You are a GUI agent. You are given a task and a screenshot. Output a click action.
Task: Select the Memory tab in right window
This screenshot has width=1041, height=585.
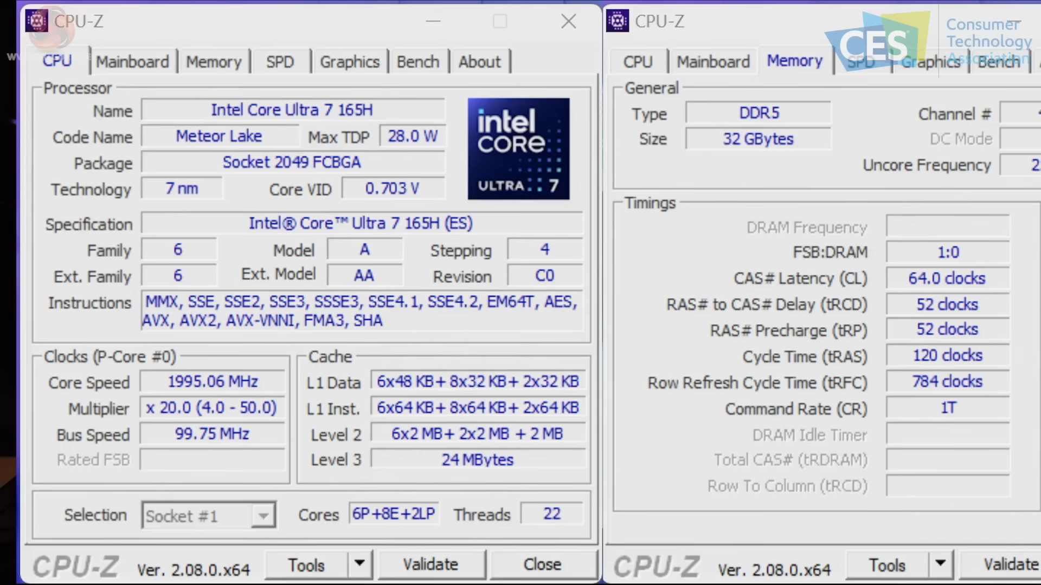tap(795, 61)
